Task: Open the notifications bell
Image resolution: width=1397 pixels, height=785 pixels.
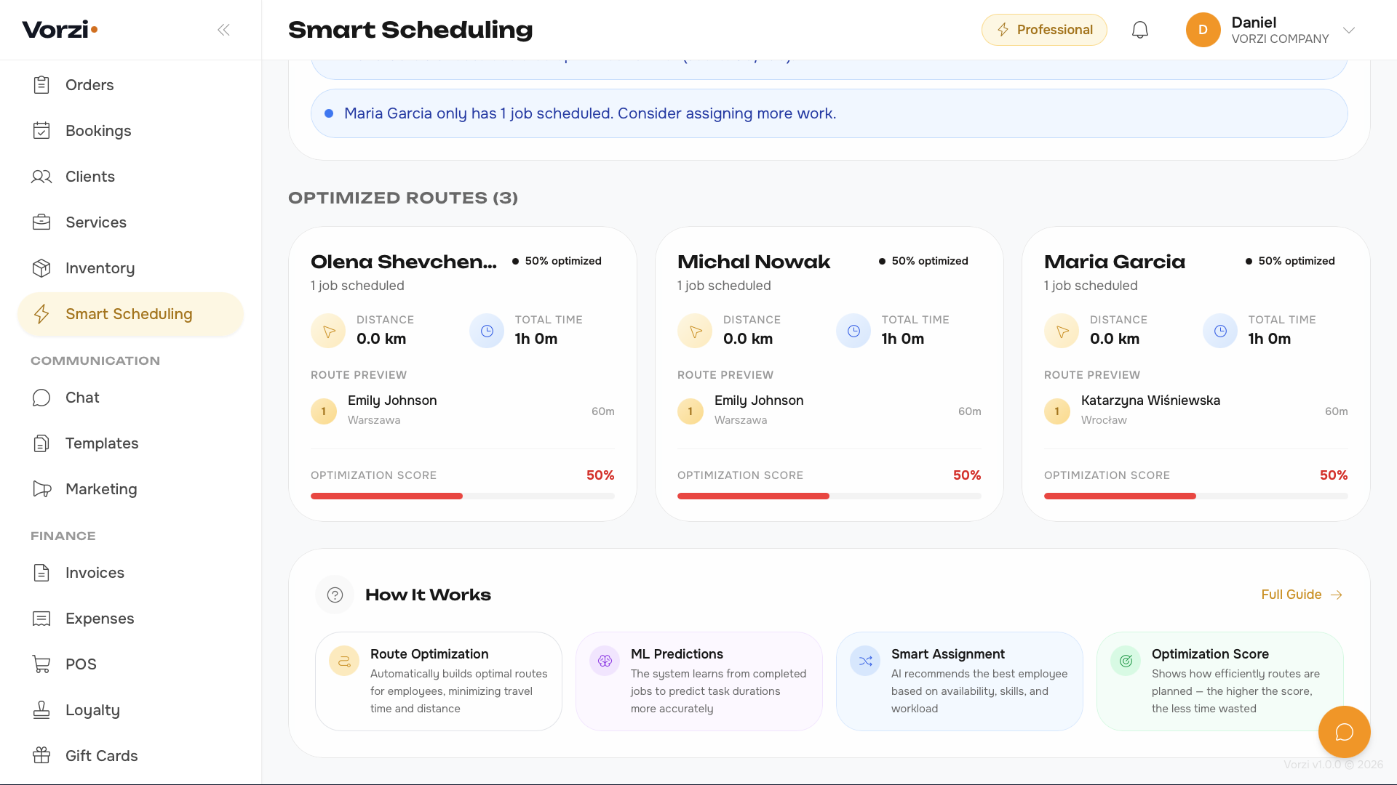Action: point(1140,30)
